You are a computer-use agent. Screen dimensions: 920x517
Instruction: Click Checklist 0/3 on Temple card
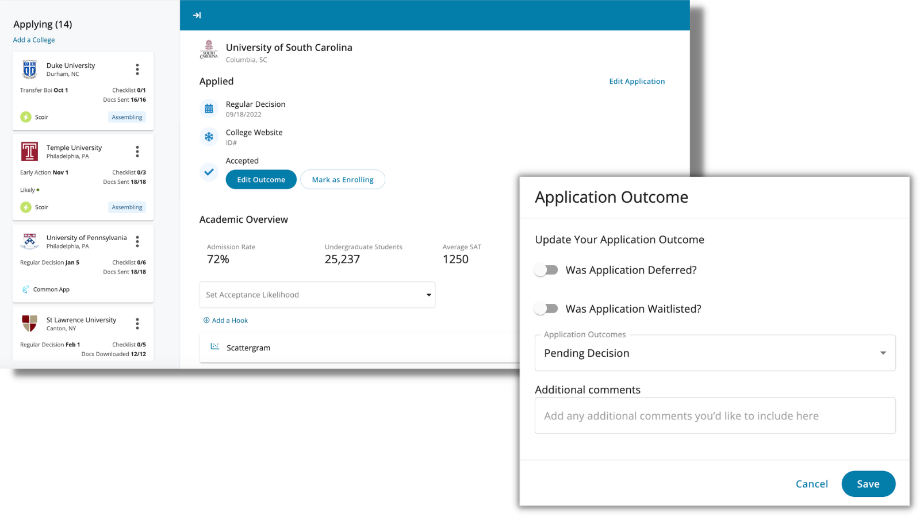tap(129, 172)
